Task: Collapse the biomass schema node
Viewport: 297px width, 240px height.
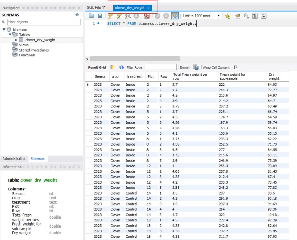Action: point(4,30)
